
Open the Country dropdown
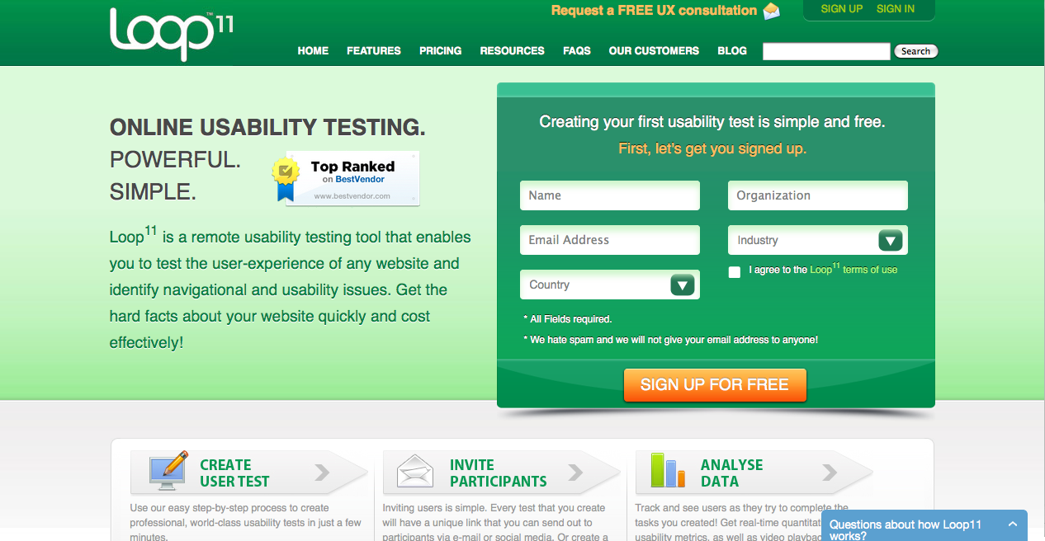pyautogui.click(x=610, y=285)
